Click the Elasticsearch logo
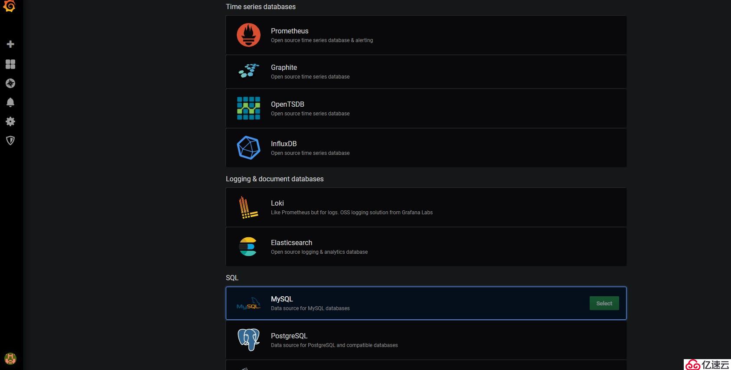 (x=248, y=246)
